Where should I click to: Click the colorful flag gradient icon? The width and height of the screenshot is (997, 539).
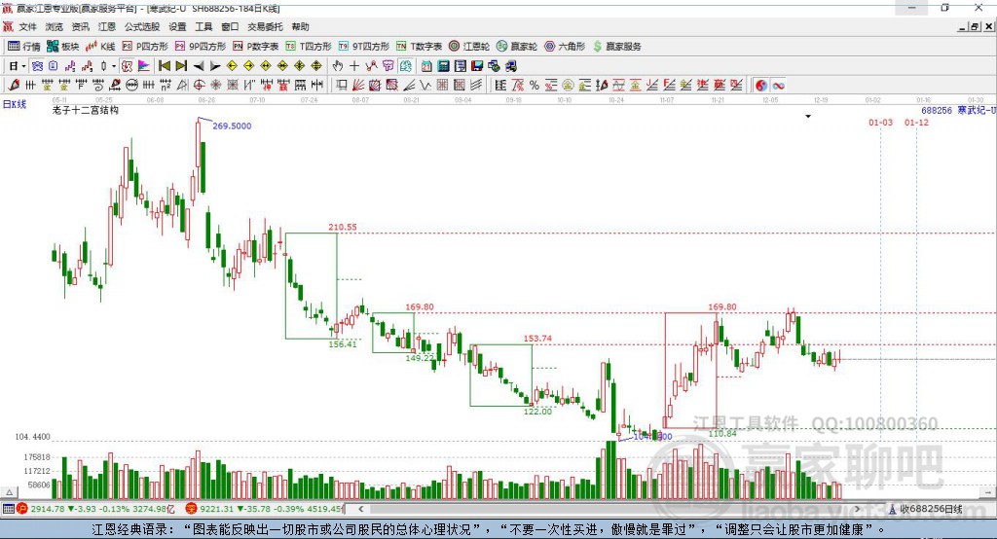144,66
